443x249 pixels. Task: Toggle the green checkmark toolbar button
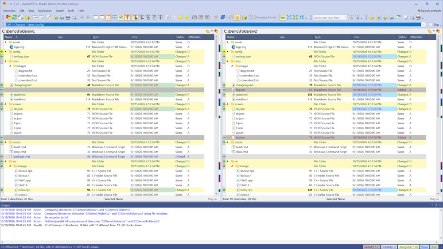click(121, 18)
